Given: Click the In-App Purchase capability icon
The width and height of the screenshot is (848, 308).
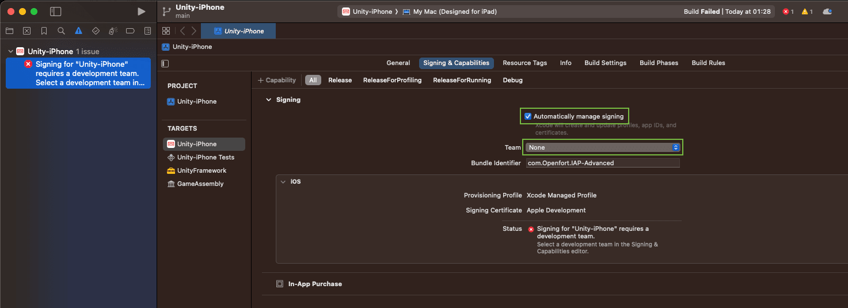Looking at the screenshot, I should pyautogui.click(x=280, y=284).
